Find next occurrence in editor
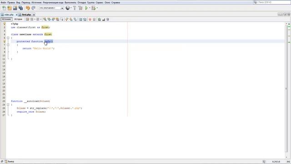Viewport: 291px width, 164px height. pyautogui.click(x=53, y=19)
